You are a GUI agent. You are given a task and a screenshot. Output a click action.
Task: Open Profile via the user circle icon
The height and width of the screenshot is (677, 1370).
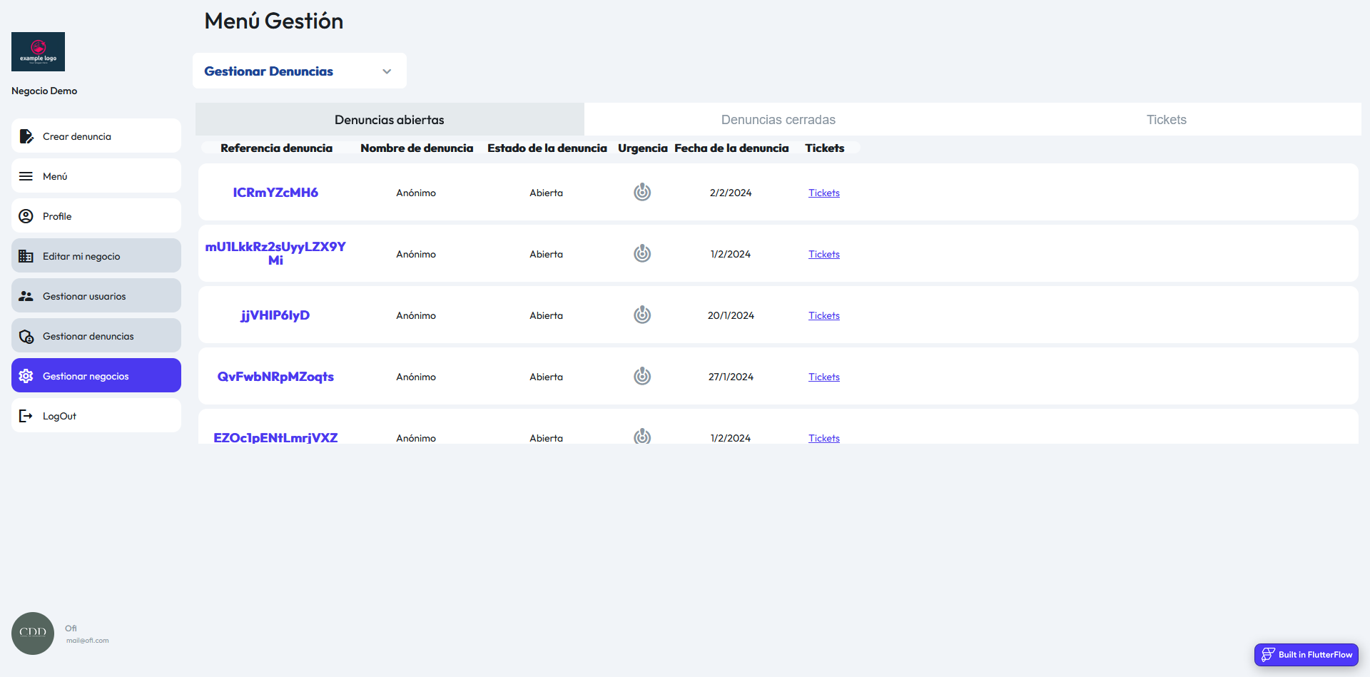click(x=26, y=216)
